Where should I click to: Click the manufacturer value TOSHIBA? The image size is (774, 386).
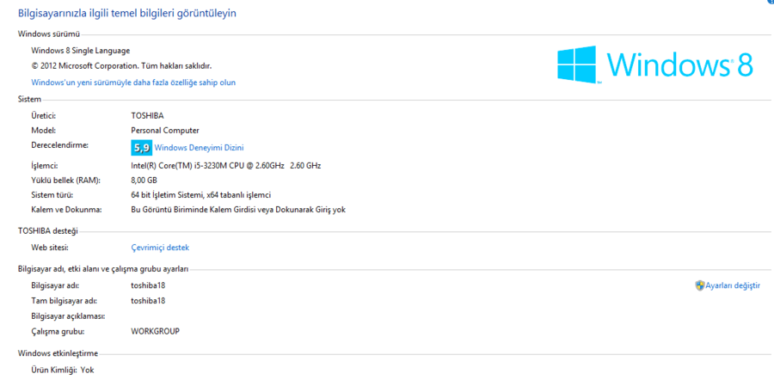click(x=147, y=116)
